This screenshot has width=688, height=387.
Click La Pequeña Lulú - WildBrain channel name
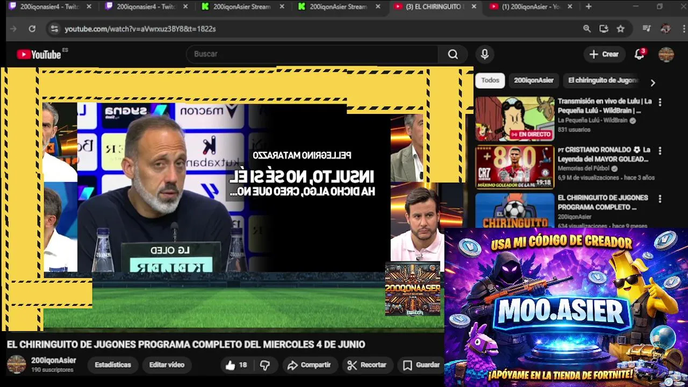592,120
